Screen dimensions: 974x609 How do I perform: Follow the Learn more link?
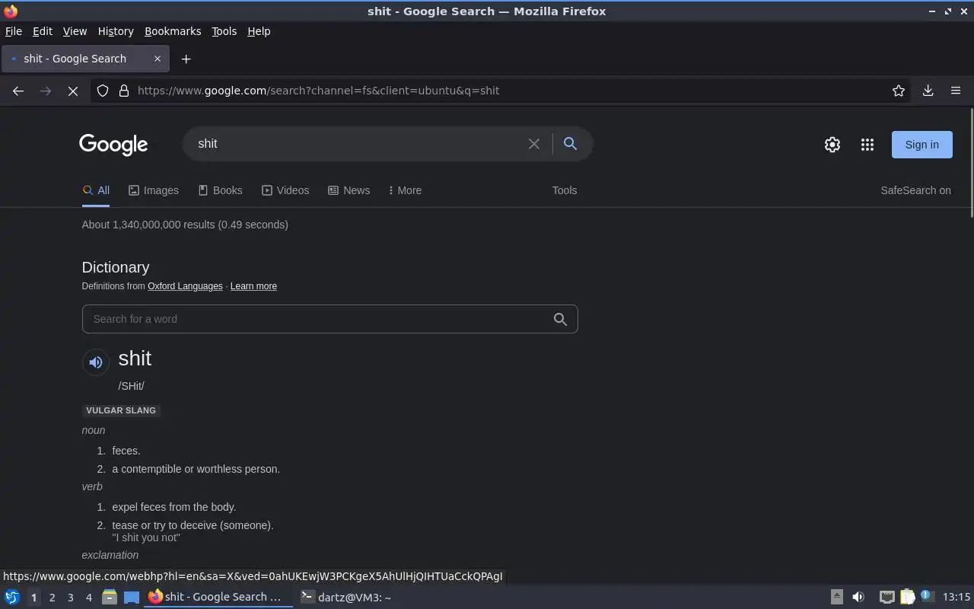click(253, 286)
